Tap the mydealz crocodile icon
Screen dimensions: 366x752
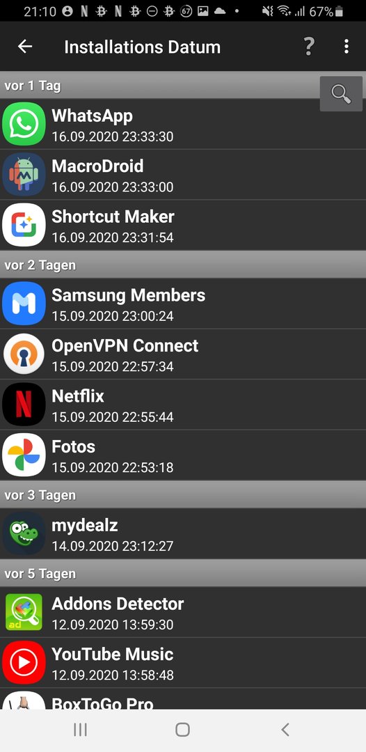tap(24, 533)
